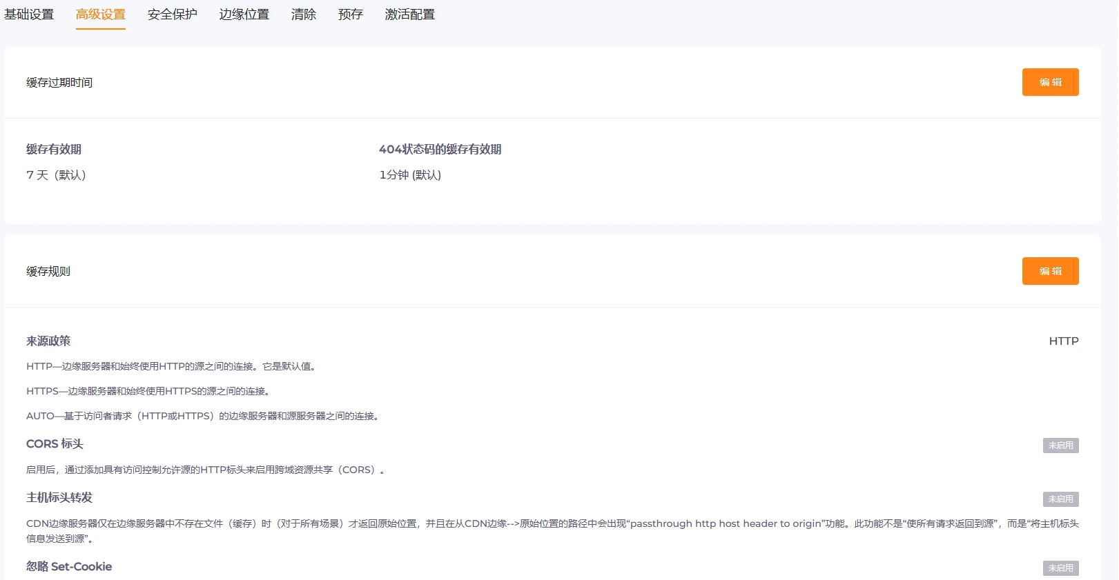Click the 主机标头转发 未启用 status badge

coord(1060,499)
